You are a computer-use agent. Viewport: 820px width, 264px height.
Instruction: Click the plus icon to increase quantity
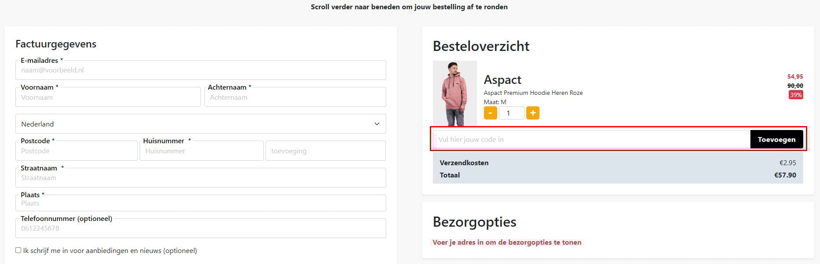533,113
